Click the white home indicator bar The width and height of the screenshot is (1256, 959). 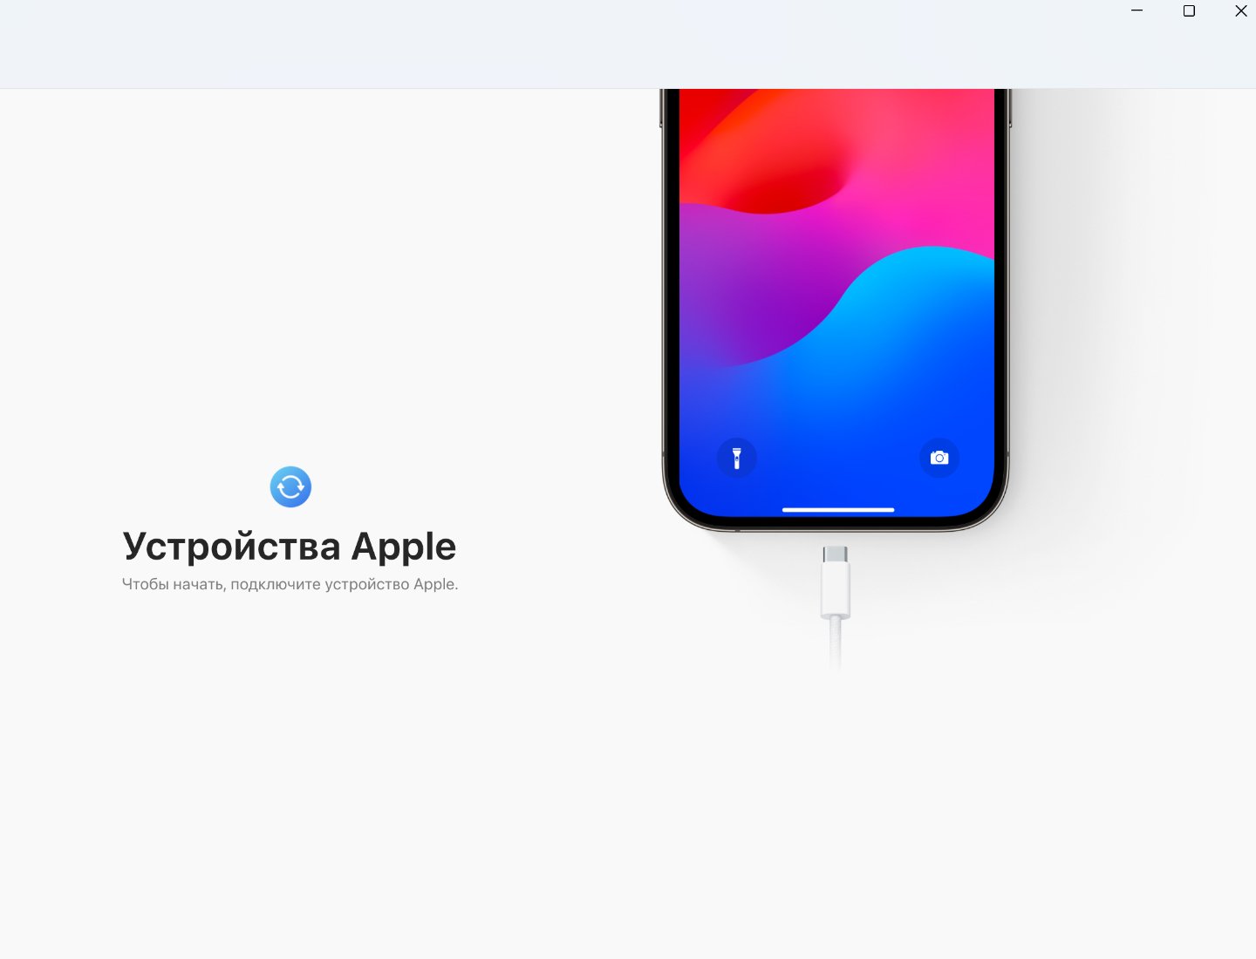pos(838,509)
